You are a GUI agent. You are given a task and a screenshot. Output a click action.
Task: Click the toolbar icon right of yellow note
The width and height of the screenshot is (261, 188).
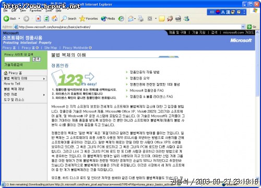pos(170,18)
